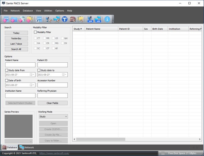Click the horizontal scrollbar under study list

click(136, 139)
